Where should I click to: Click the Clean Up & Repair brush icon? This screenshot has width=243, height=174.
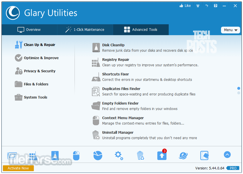pos(19,45)
